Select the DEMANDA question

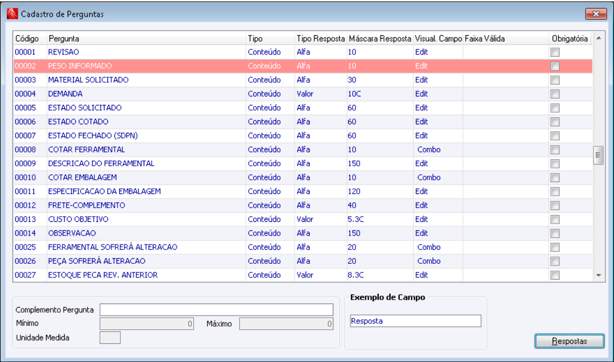click(303, 94)
